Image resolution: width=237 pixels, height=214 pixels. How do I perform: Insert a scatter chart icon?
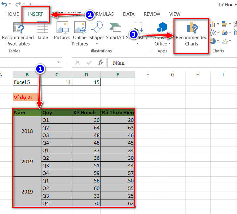click(224, 41)
